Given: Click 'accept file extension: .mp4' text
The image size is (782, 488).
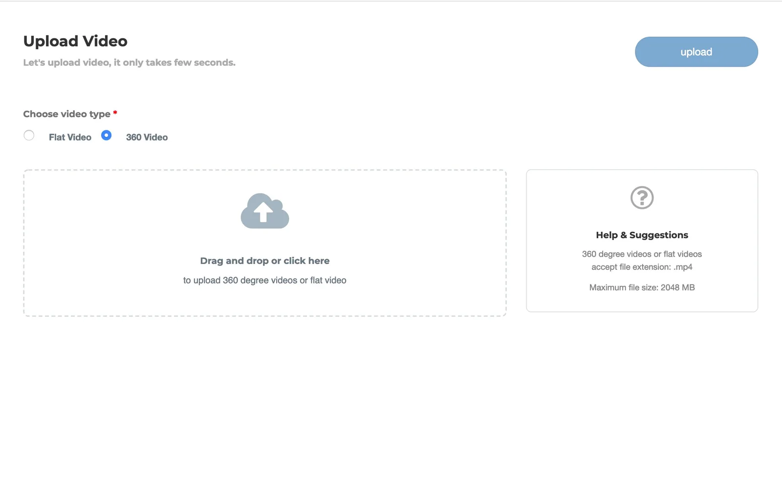Looking at the screenshot, I should [642, 267].
